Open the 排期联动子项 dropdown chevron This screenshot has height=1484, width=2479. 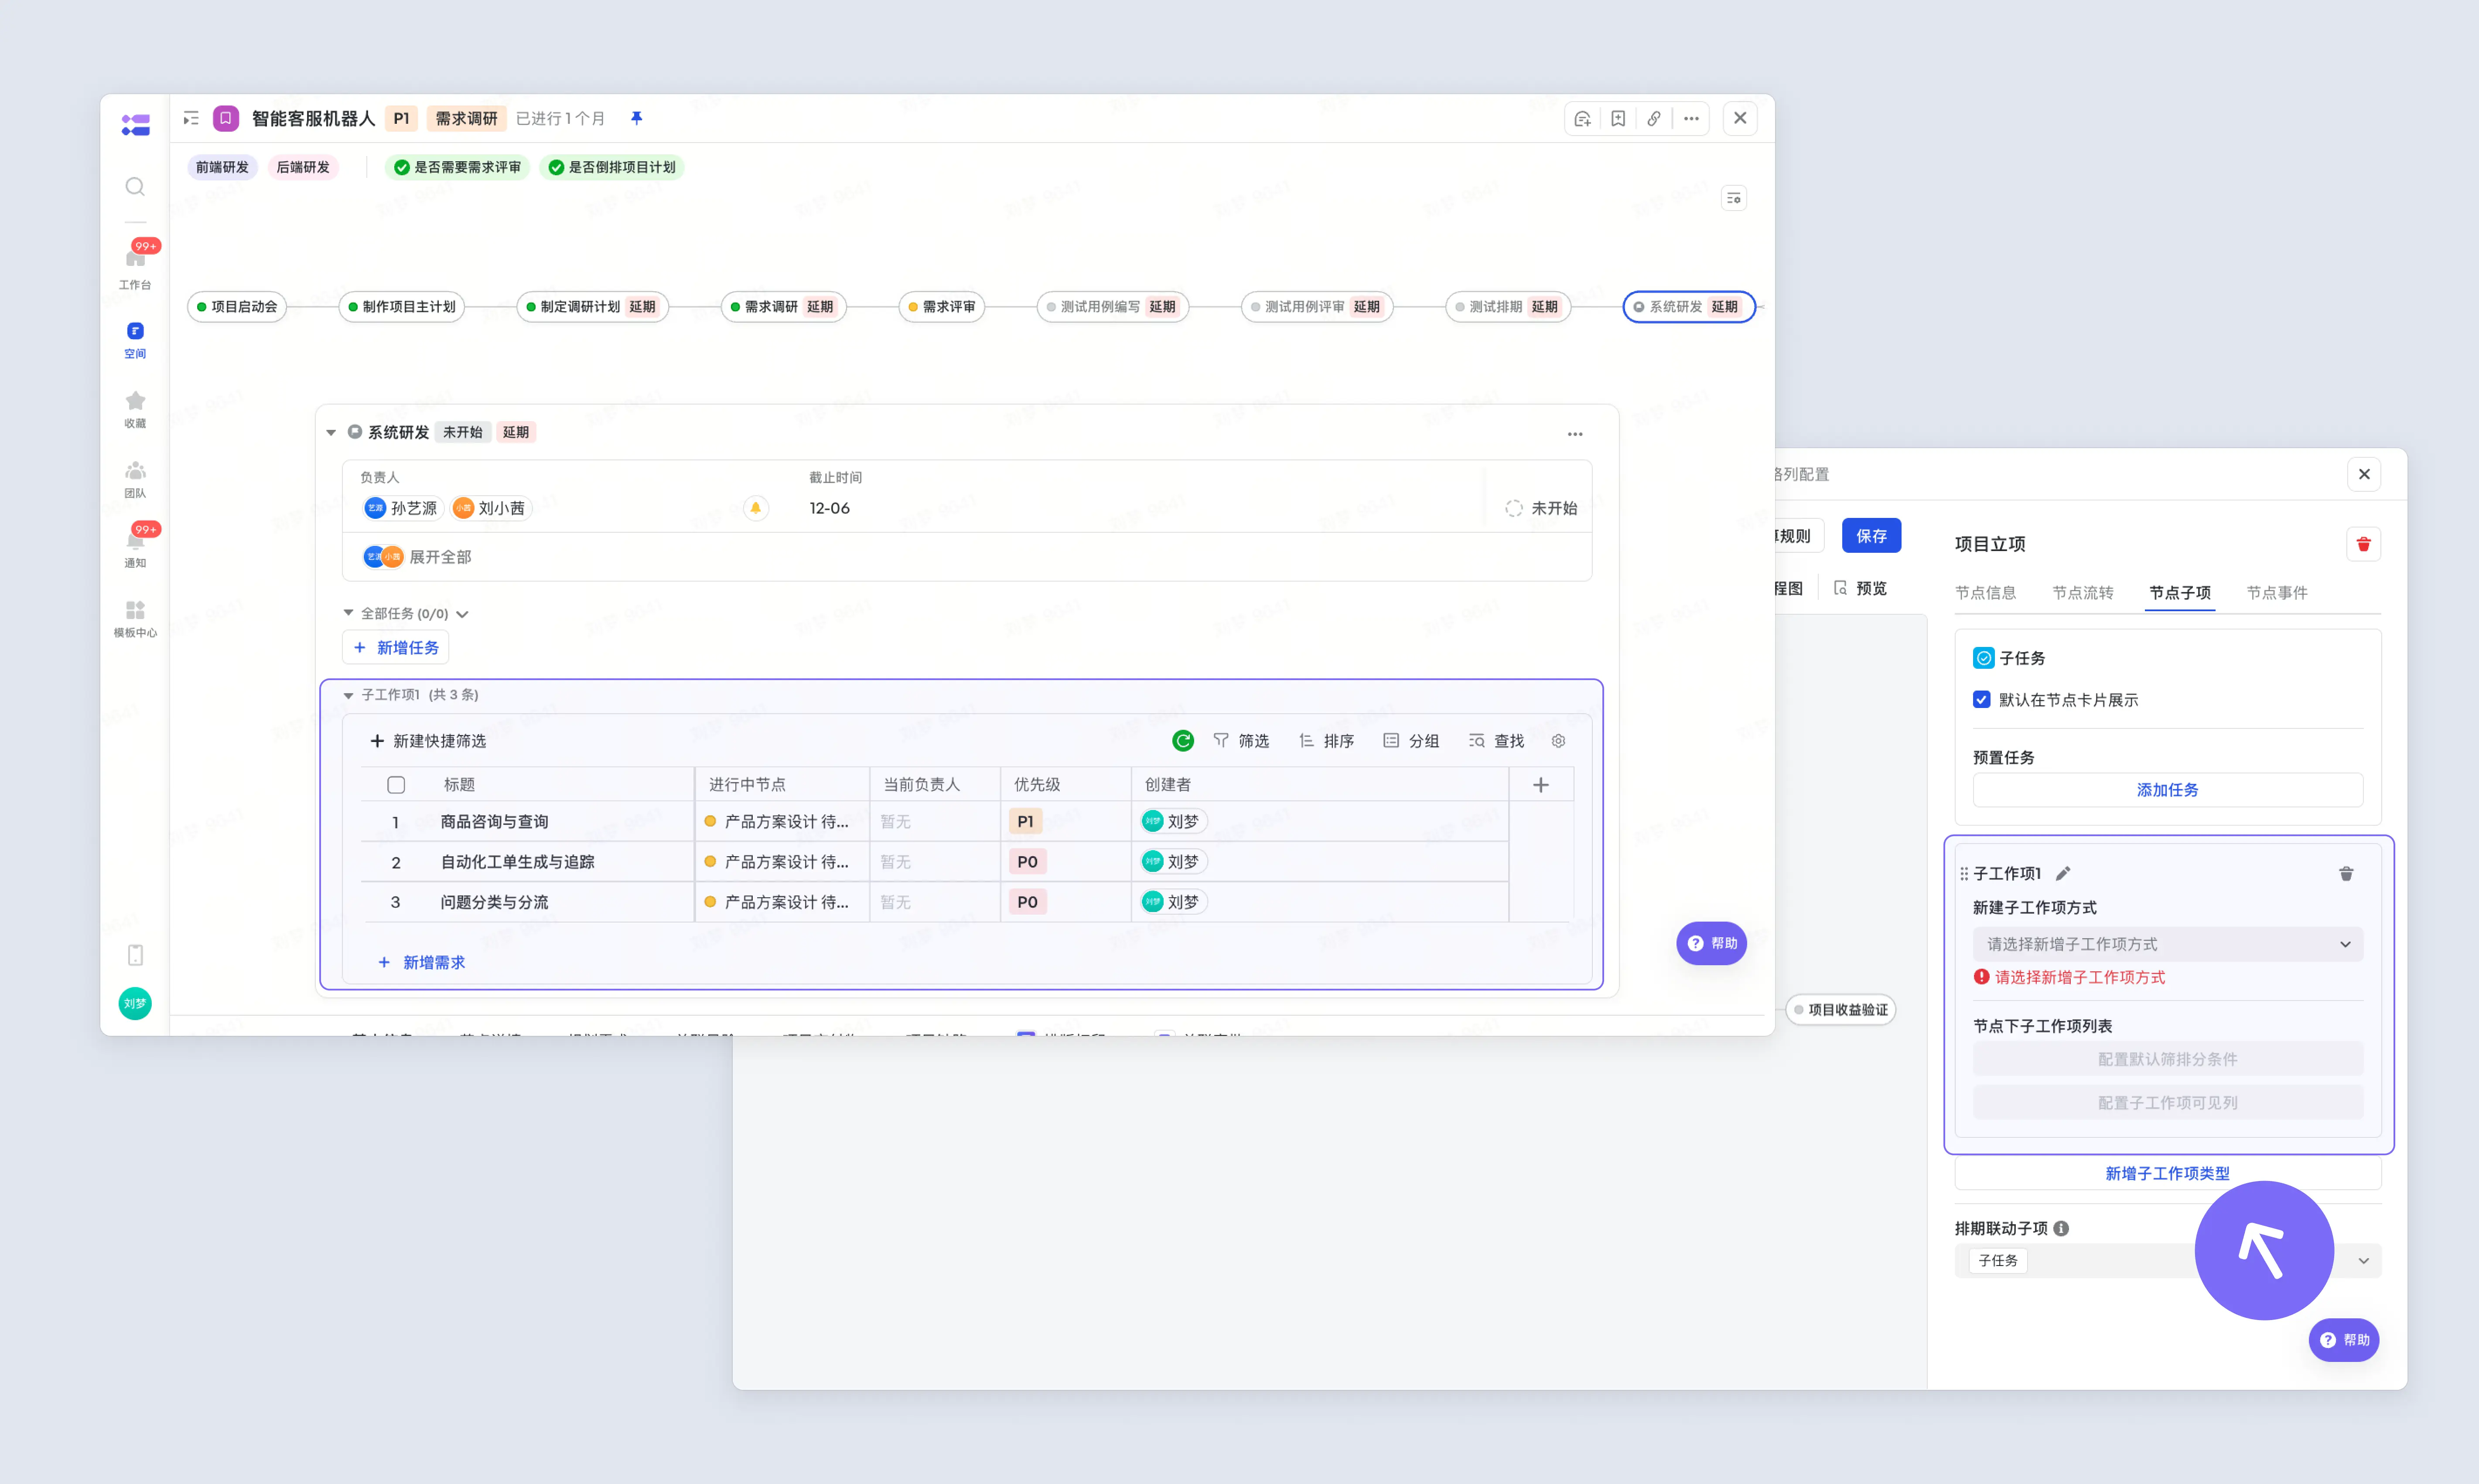(2363, 1261)
